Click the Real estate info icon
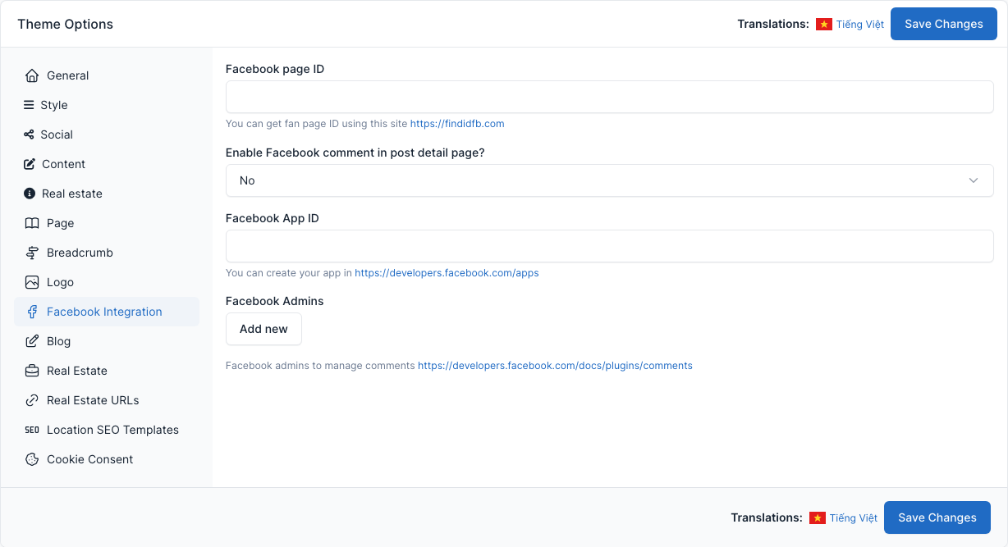Image resolution: width=1008 pixels, height=547 pixels. (30, 194)
